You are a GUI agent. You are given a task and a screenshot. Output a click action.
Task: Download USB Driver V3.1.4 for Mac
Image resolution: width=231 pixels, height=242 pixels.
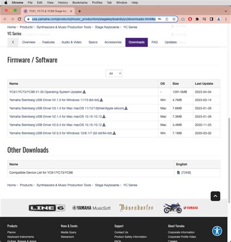pos(126,108)
